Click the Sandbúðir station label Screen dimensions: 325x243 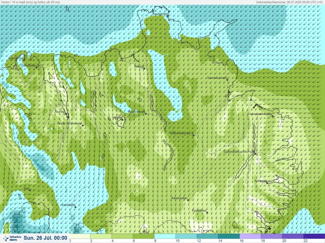[68, 205]
